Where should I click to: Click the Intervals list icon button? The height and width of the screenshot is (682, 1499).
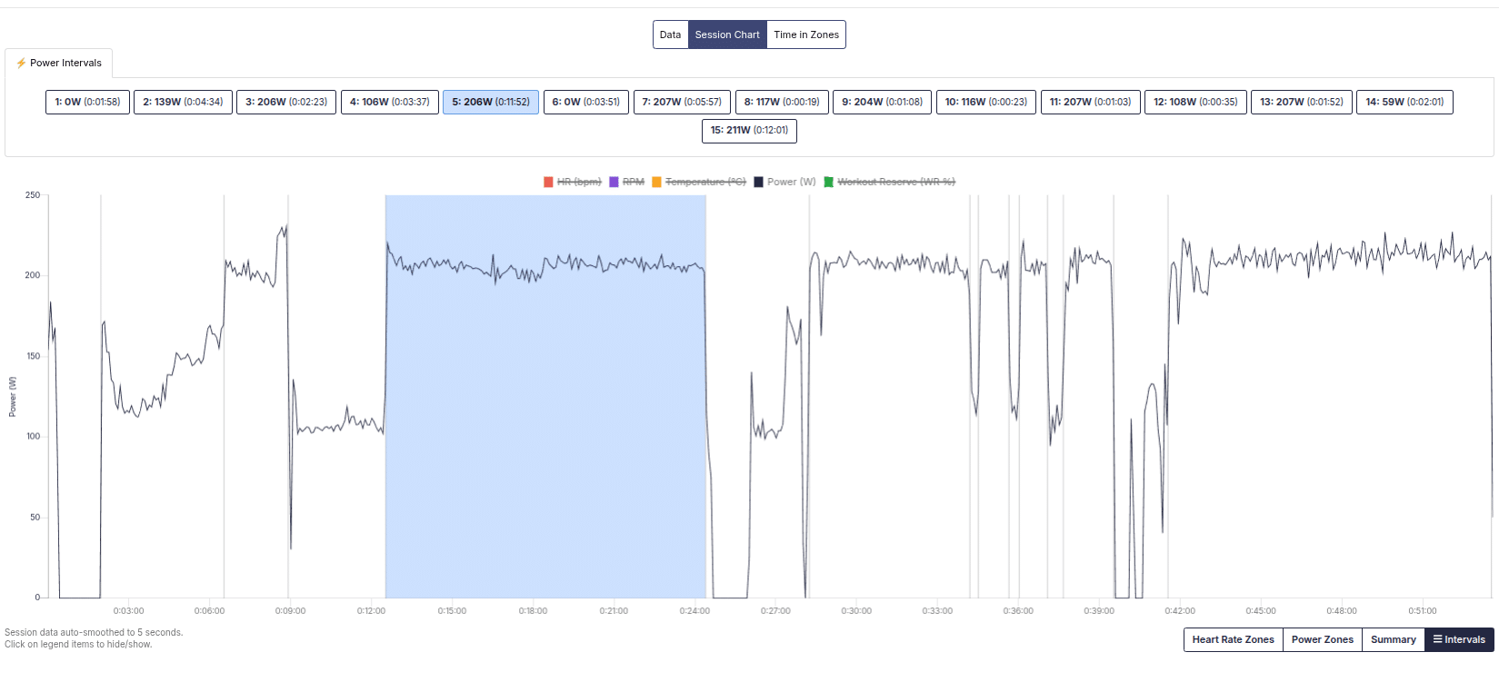(x=1459, y=640)
